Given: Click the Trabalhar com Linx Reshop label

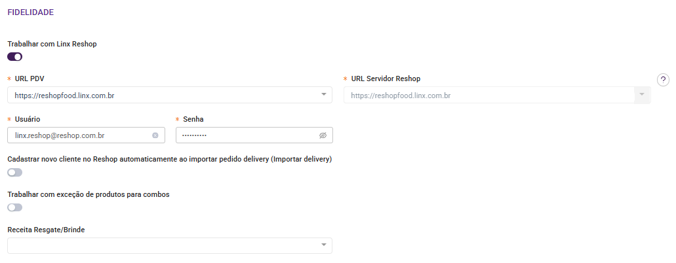Looking at the screenshot, I should (52, 44).
